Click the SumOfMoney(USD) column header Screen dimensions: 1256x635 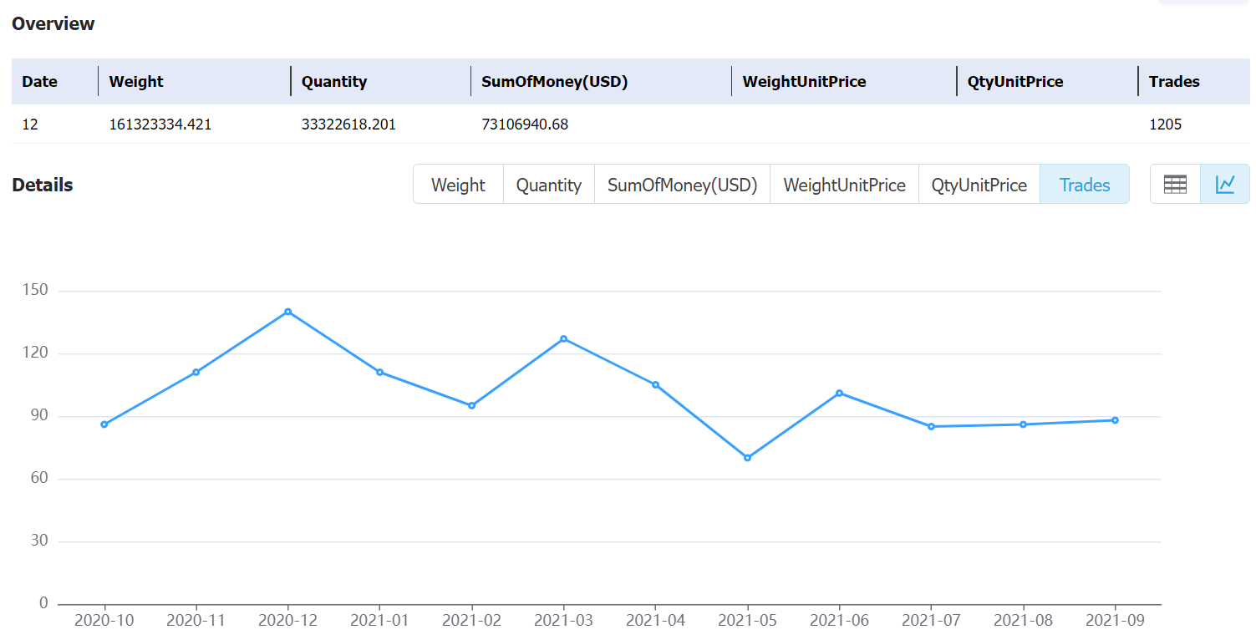coord(554,81)
